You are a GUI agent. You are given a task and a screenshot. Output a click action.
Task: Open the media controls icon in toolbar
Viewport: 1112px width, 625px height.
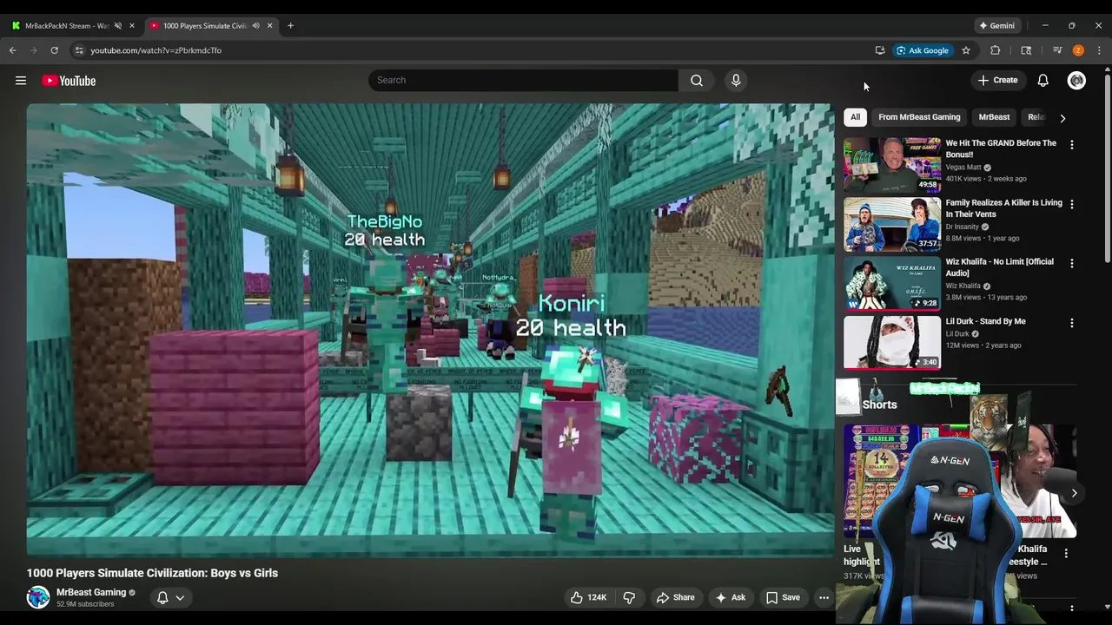tap(1057, 50)
